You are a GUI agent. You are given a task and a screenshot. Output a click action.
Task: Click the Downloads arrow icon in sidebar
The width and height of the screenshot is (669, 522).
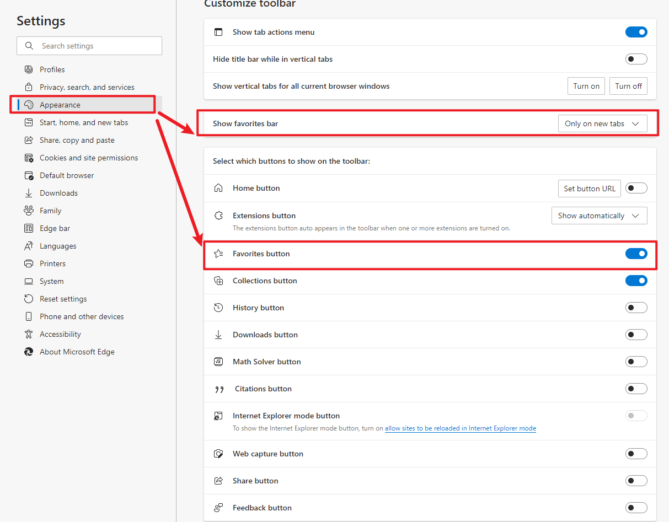point(29,193)
